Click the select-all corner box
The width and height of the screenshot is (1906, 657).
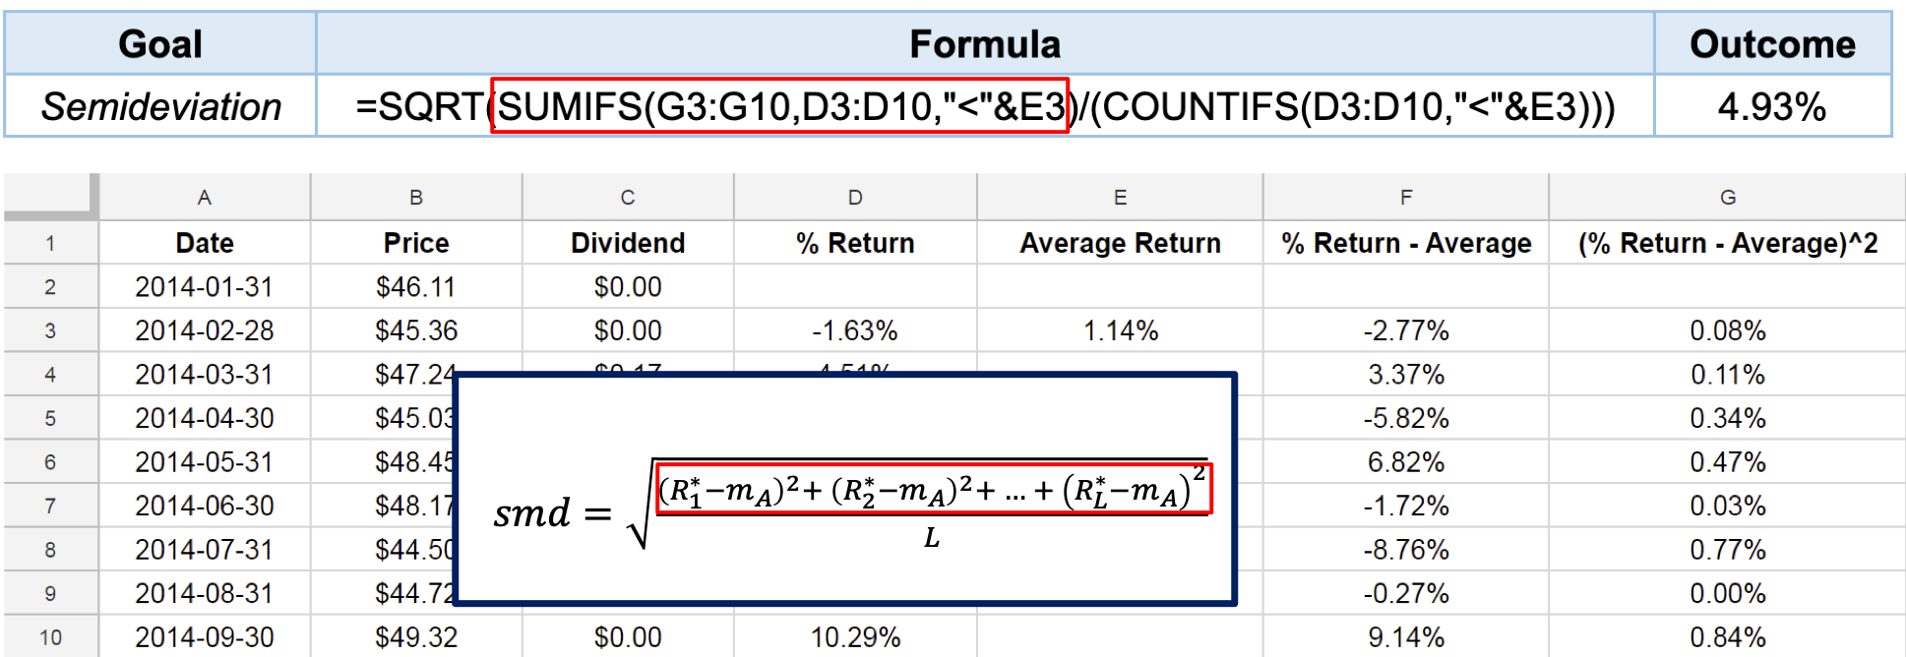tap(50, 196)
